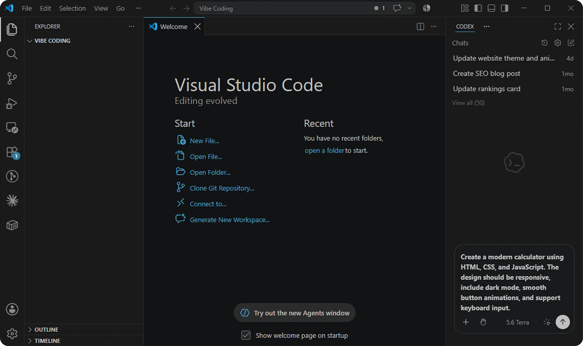The width and height of the screenshot is (583, 346).
Task: Open the Run and Debug view
Action: pyautogui.click(x=12, y=103)
